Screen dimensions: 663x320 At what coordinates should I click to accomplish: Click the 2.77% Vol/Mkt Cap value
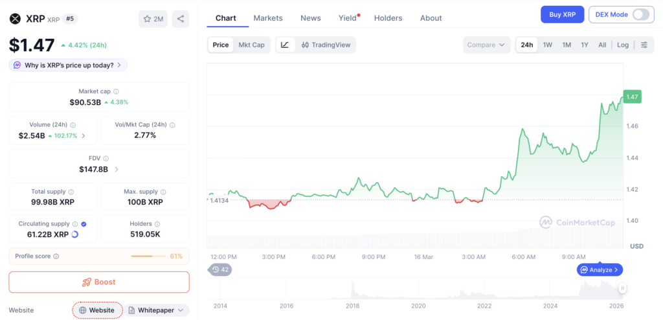pyautogui.click(x=146, y=135)
